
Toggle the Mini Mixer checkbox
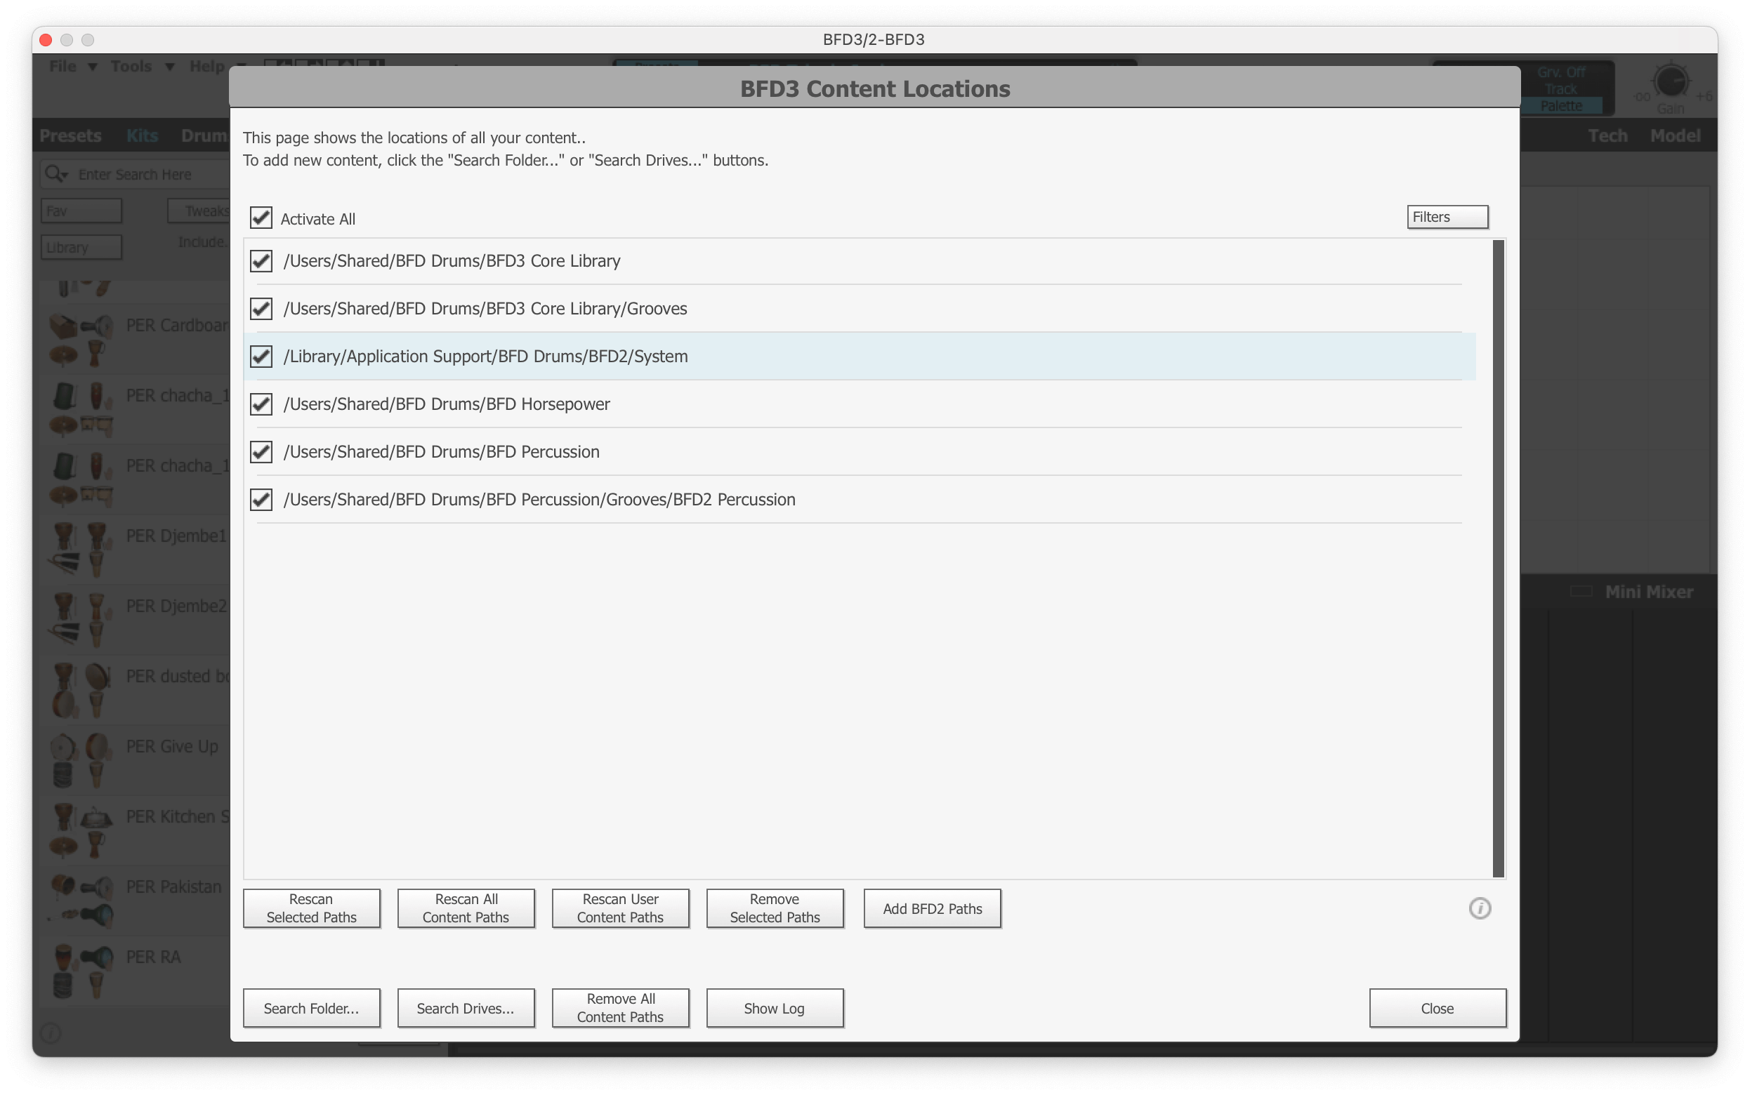(x=1581, y=592)
